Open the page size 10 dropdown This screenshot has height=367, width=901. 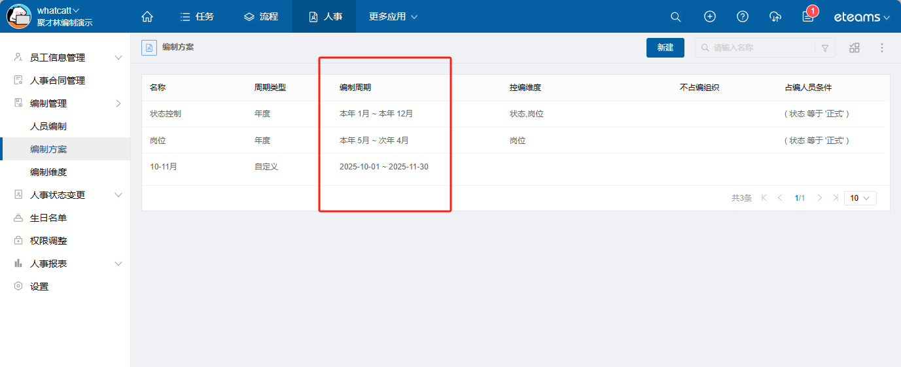(x=860, y=198)
